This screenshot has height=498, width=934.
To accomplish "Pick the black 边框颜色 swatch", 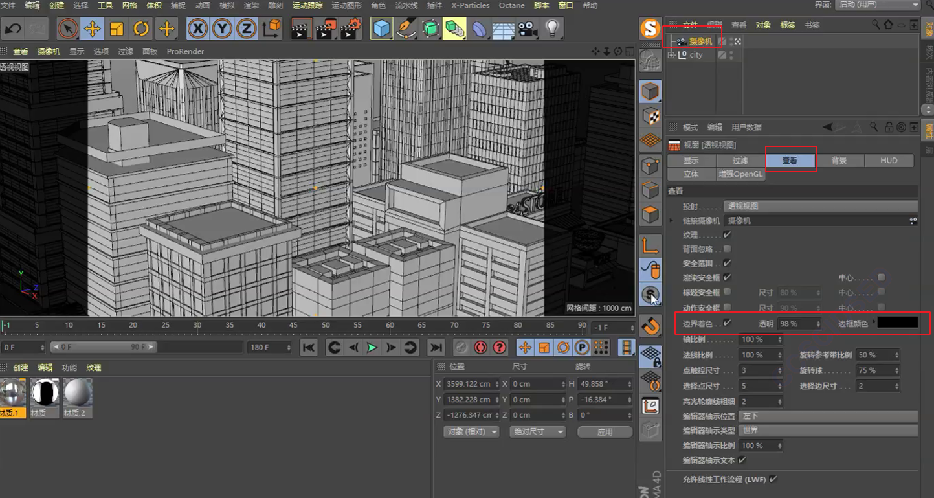I will click(x=898, y=323).
